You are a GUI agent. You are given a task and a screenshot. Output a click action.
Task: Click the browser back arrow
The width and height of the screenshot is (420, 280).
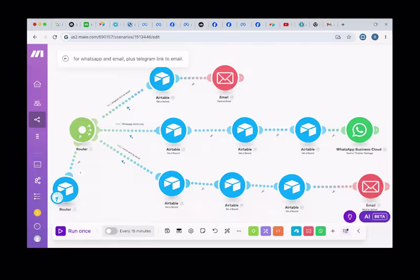(35, 37)
